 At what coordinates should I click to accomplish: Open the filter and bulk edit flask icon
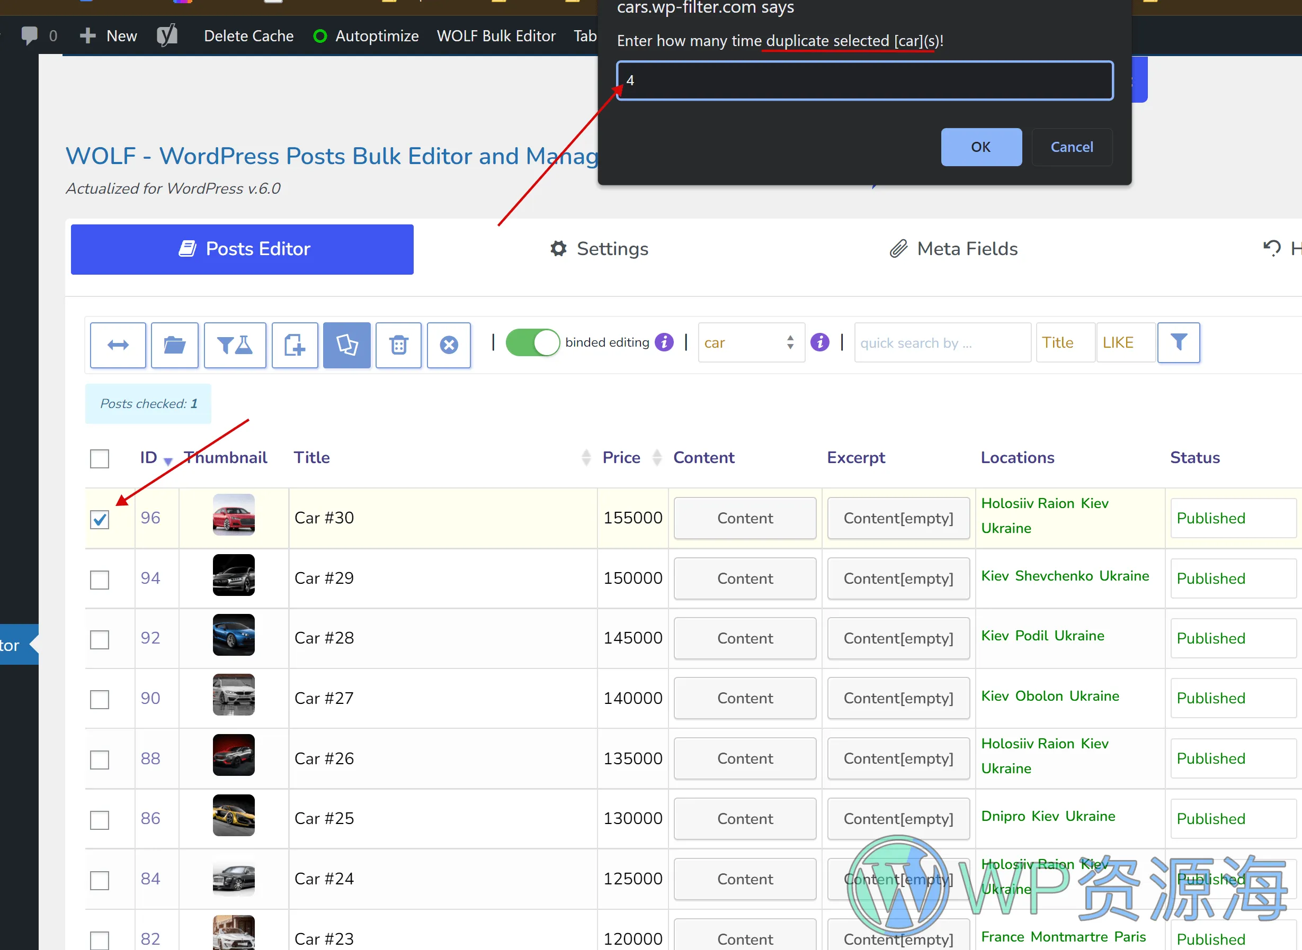point(235,345)
